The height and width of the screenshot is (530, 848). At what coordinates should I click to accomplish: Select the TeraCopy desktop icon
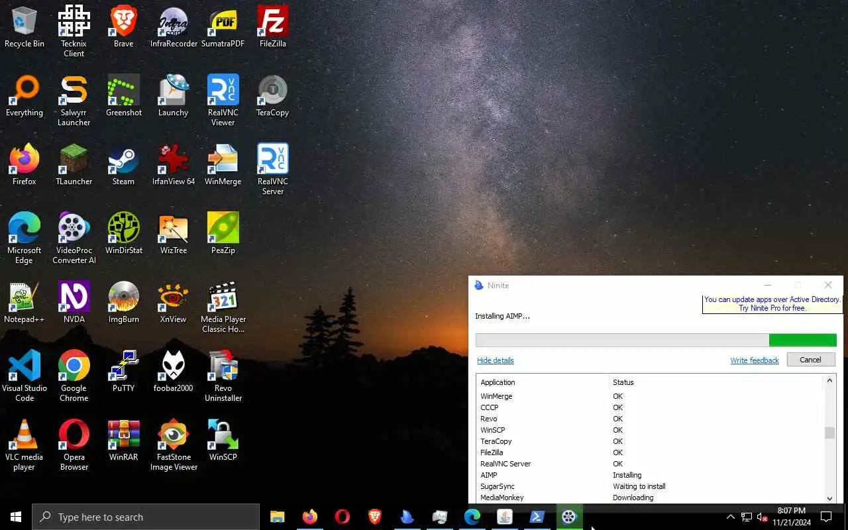[272, 97]
